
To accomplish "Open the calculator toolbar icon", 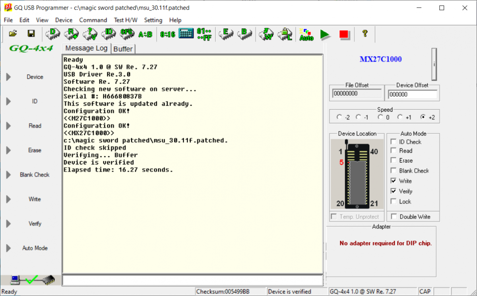I will tap(186, 33).
